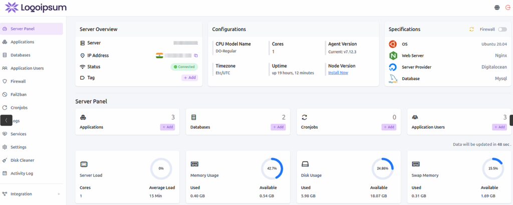Click the refresh icon beside Specifications
The image size is (513, 205).
coord(471,29)
